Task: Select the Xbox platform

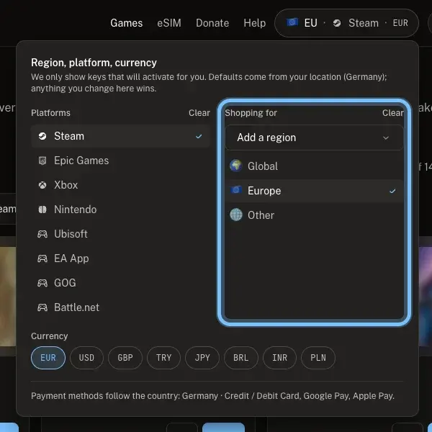Action: point(120,185)
